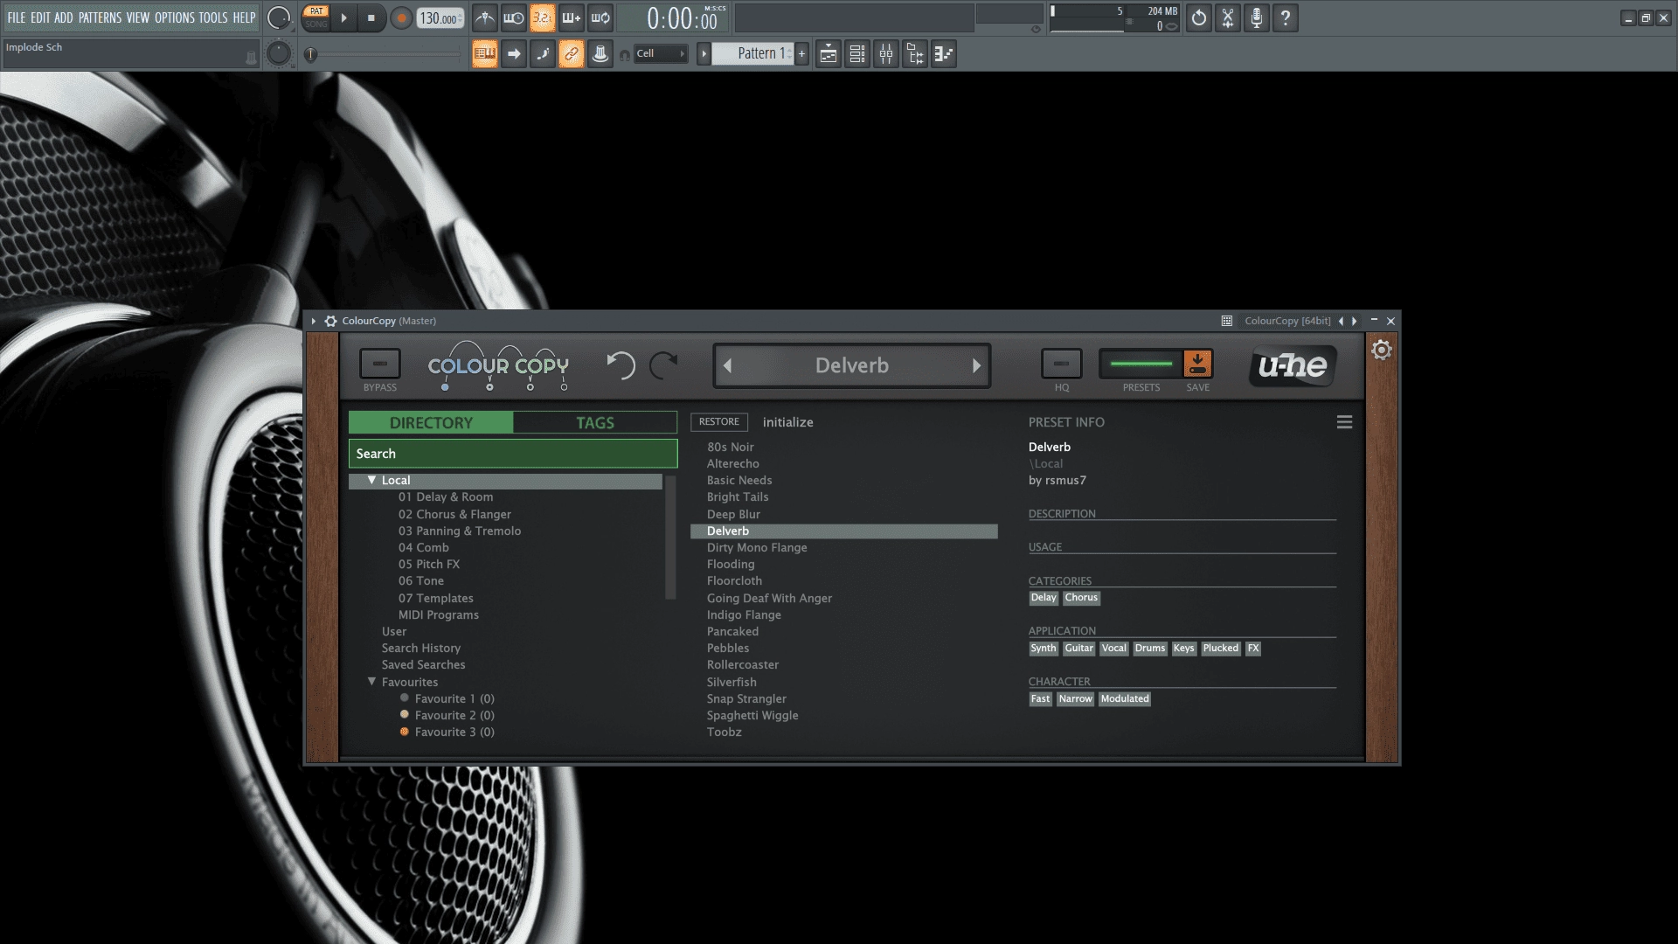1678x944 pixels.
Task: Collapse the Local folder triangle
Action: click(371, 480)
